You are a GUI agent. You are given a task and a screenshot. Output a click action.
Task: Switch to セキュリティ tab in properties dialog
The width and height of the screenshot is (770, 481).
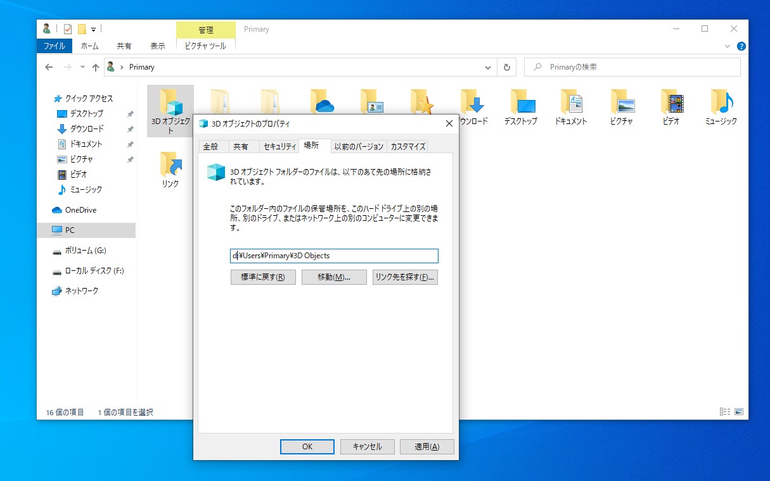[279, 146]
